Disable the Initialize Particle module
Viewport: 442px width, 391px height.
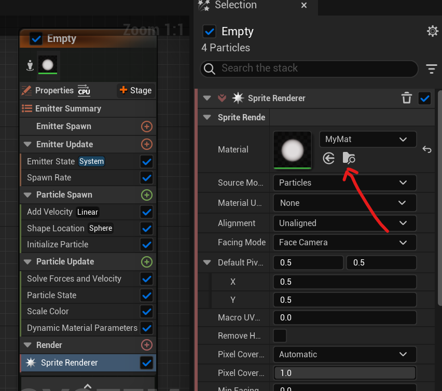(x=147, y=245)
